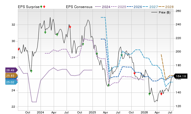Click the 22 label on the left axis
The width and height of the screenshot is (191, 114).
click(x=13, y=107)
